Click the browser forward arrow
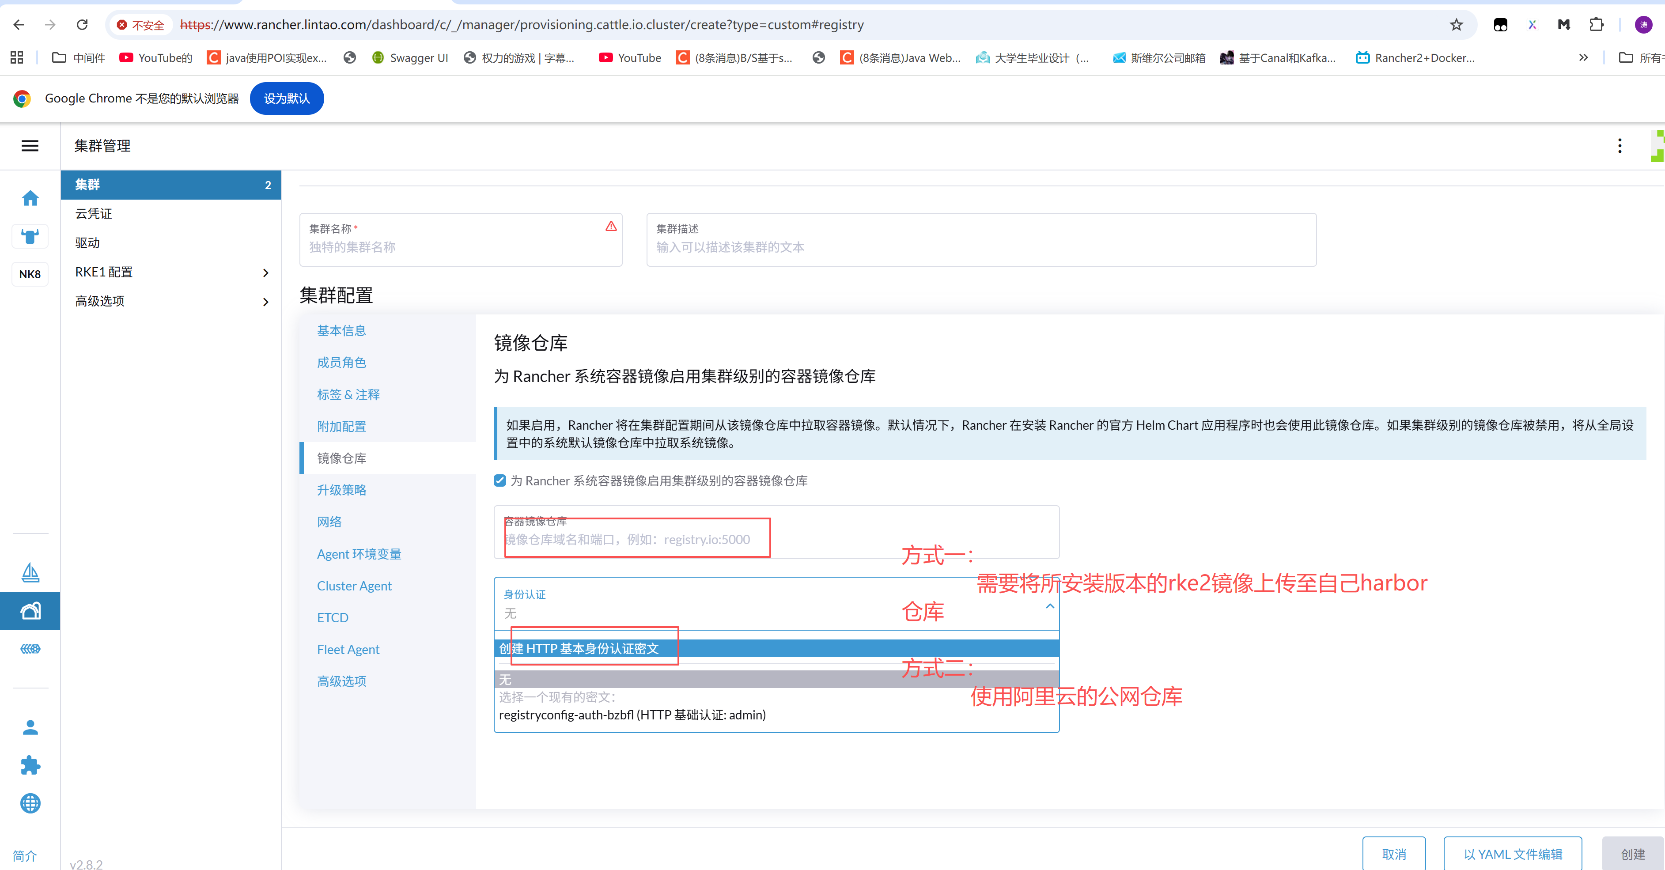The height and width of the screenshot is (870, 1665). pos(50,25)
